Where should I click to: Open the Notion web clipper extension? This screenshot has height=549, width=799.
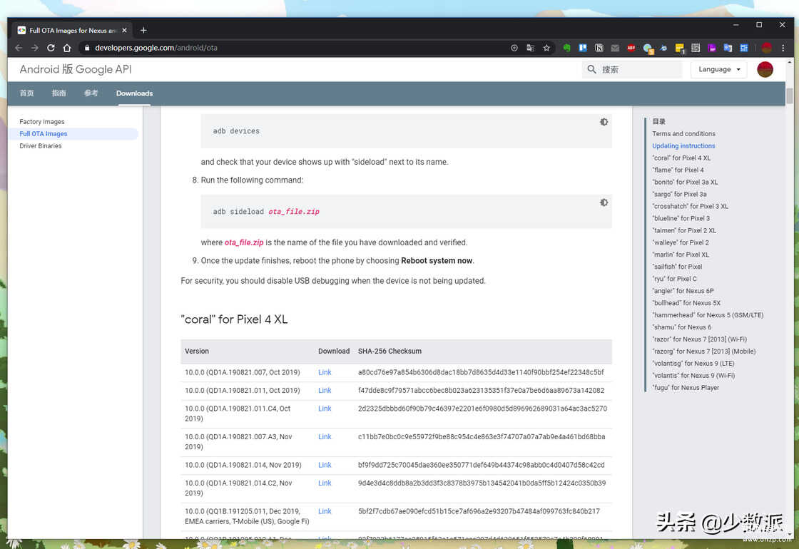click(599, 48)
